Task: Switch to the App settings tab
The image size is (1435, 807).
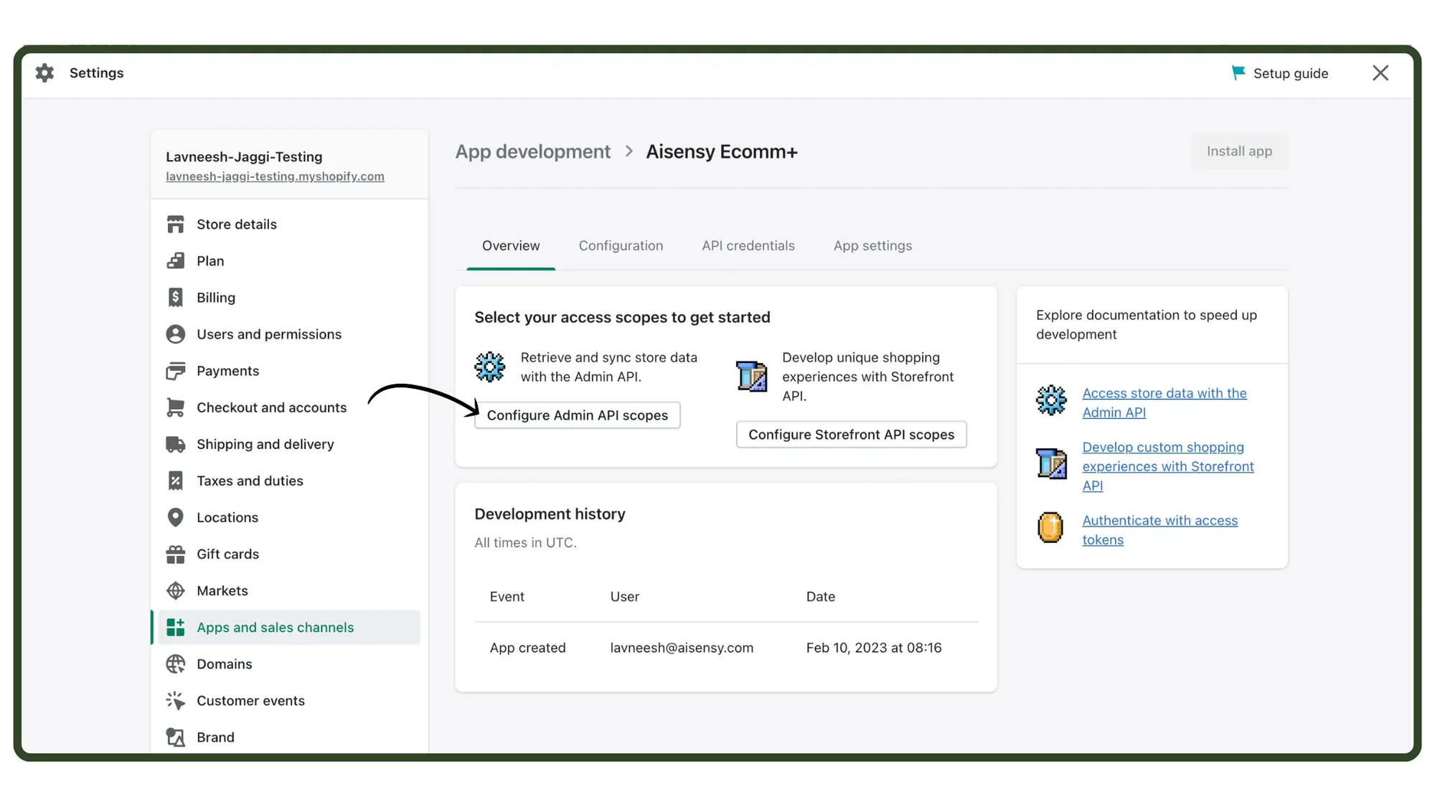Action: [x=872, y=245]
